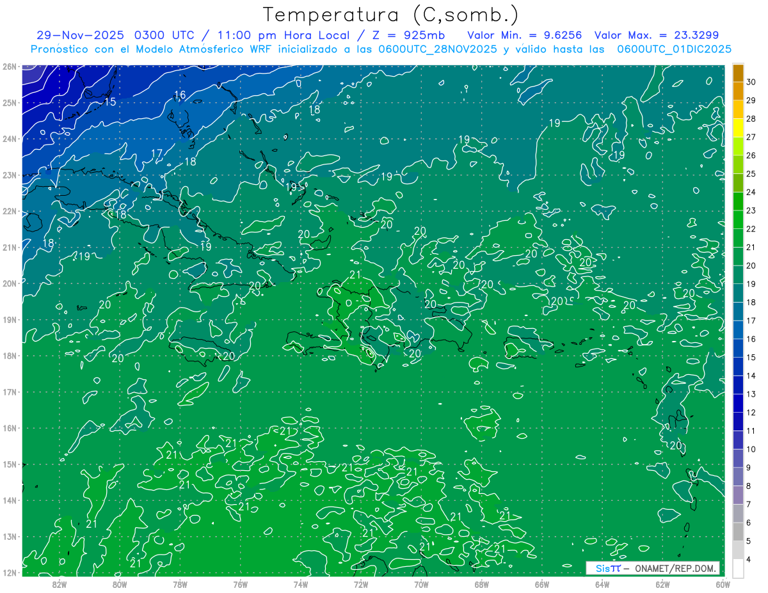This screenshot has width=768, height=593.
Task: Click the 76W longitude label
Action: [241, 584]
